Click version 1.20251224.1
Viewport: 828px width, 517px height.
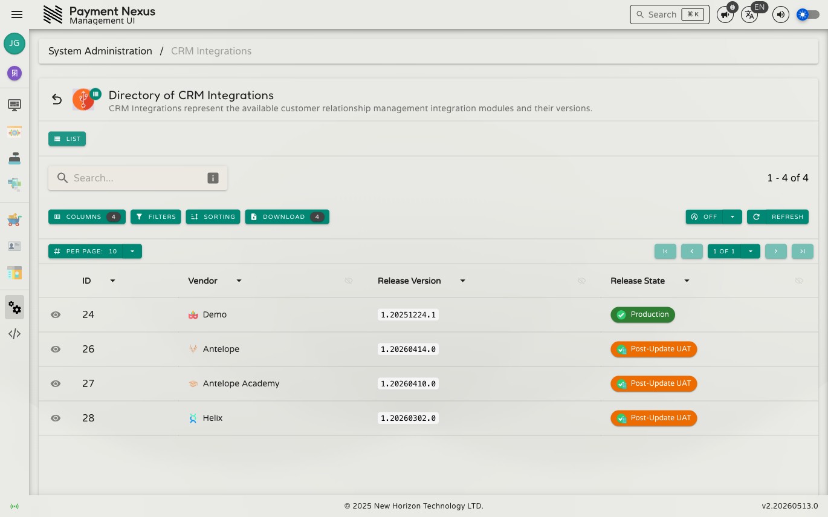tap(408, 314)
